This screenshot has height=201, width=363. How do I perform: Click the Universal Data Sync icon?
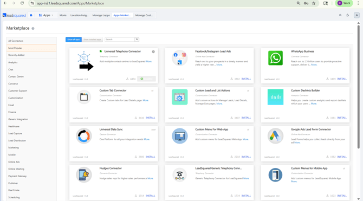pyautogui.click(x=84, y=136)
